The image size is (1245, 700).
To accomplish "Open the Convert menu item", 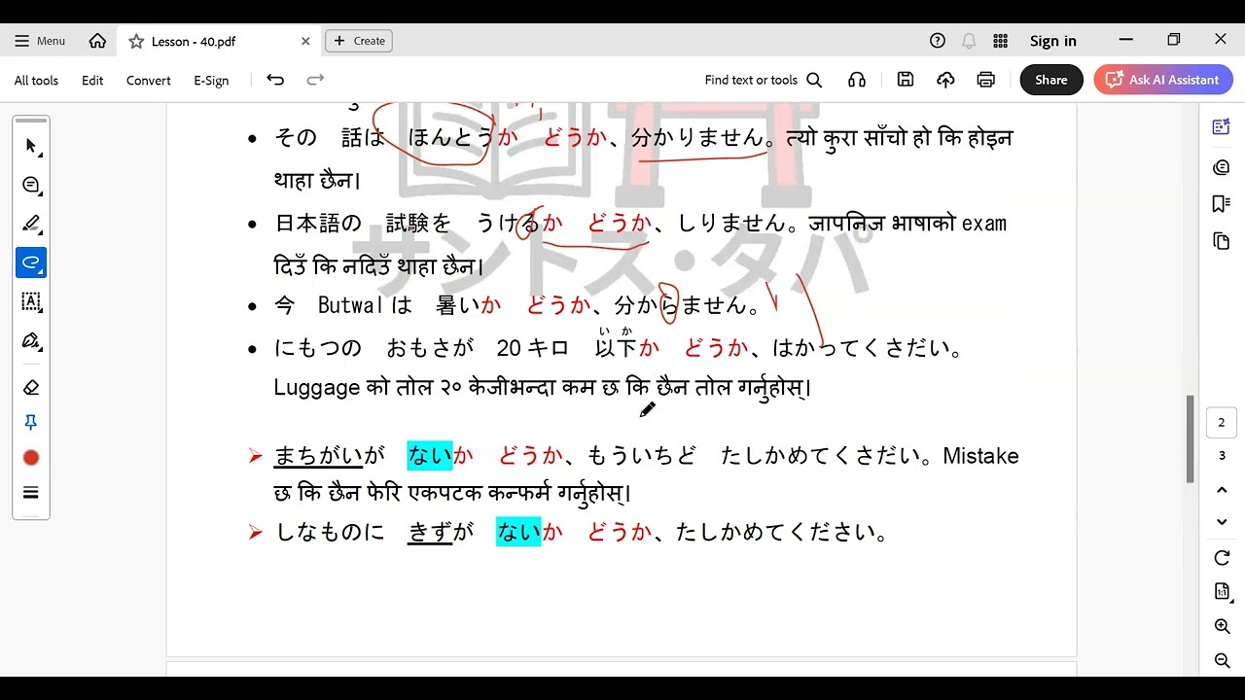I will tap(148, 81).
